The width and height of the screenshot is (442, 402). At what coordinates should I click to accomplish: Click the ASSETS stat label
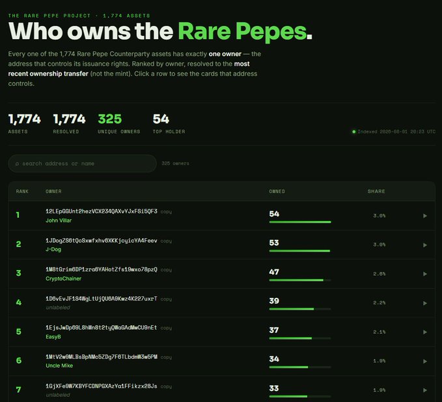(18, 131)
